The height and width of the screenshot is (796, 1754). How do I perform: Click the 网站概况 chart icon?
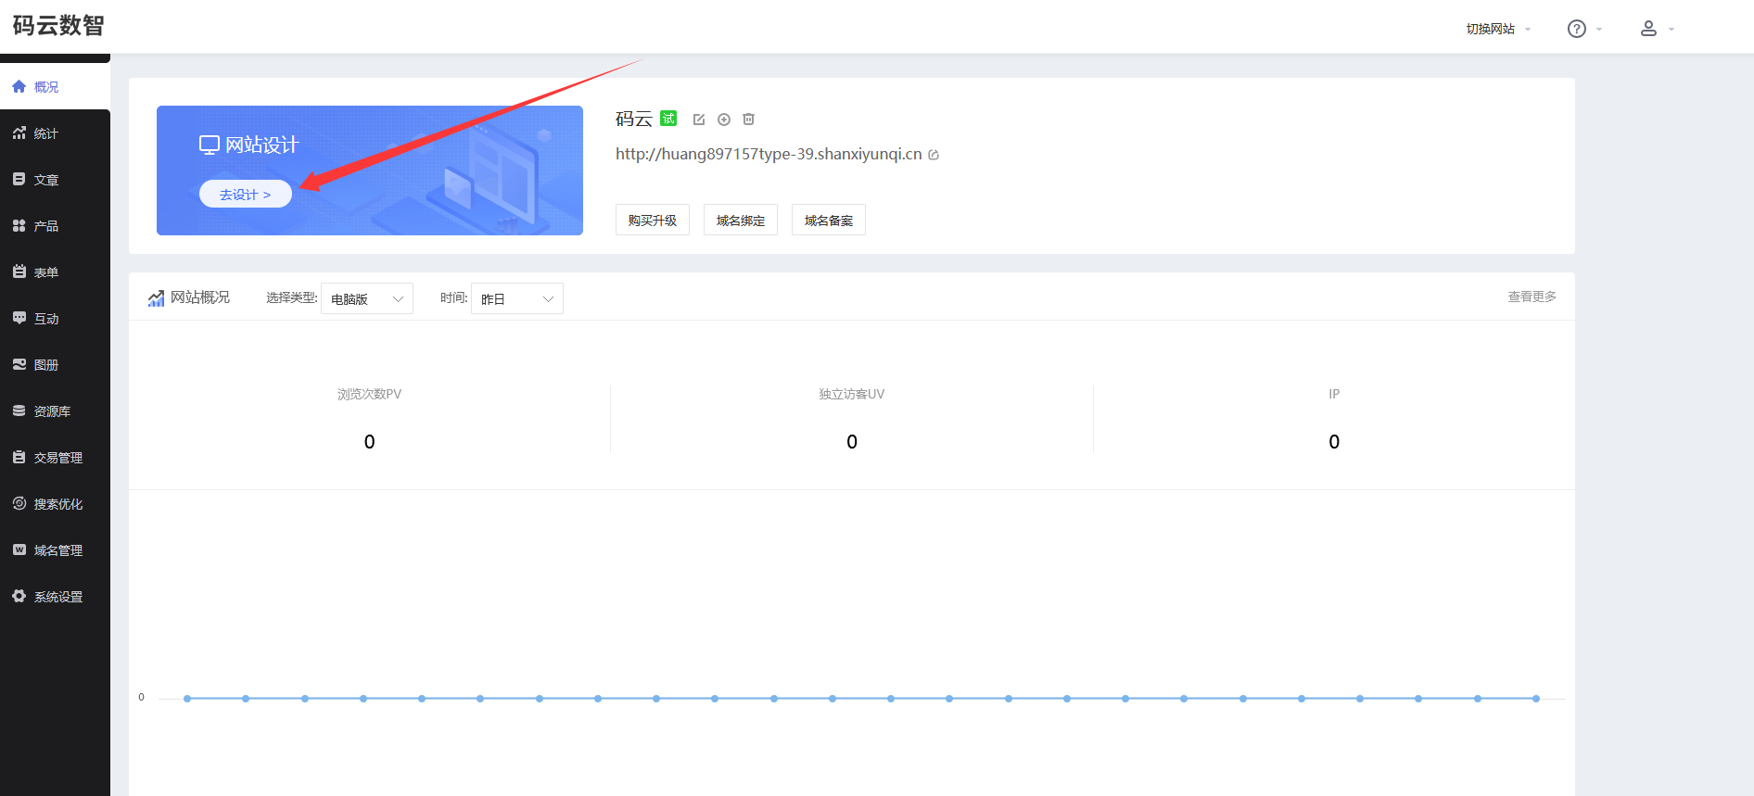click(x=156, y=298)
